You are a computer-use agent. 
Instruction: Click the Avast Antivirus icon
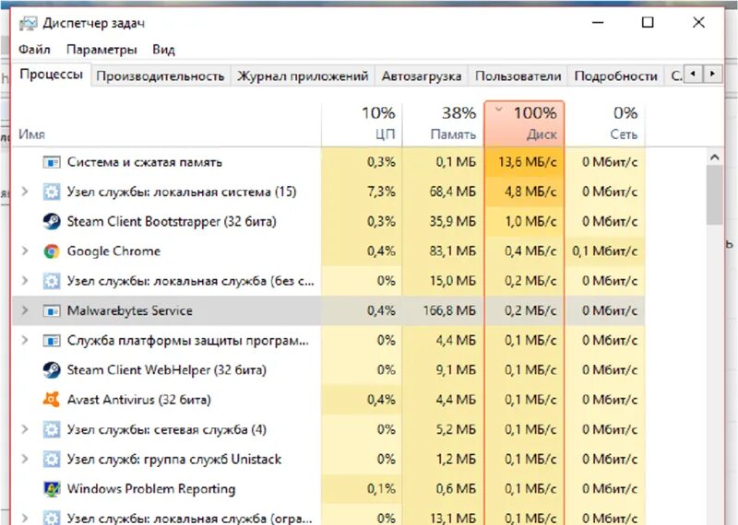tap(52, 400)
